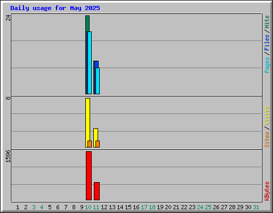Click day 31 on the x-axis
This screenshot has height=213, width=273.
[x=256, y=207]
